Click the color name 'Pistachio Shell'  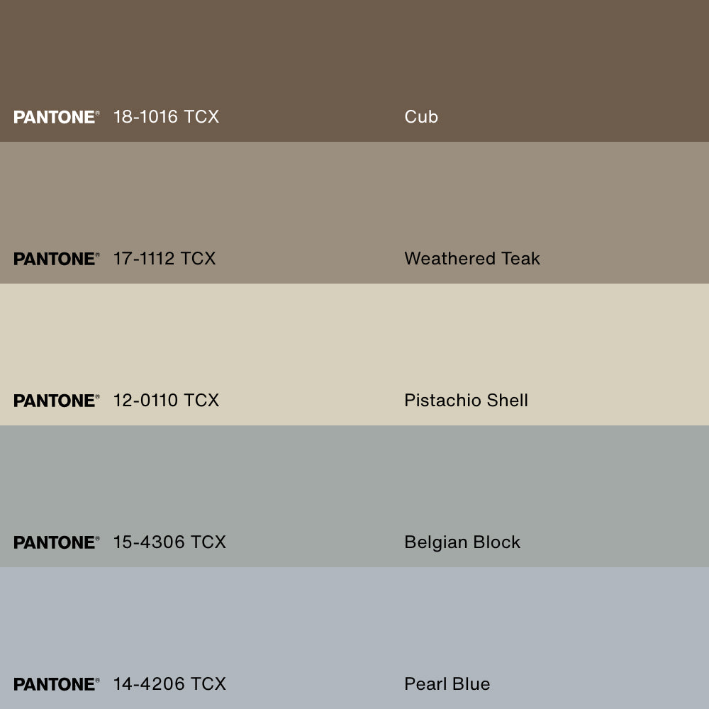point(467,400)
